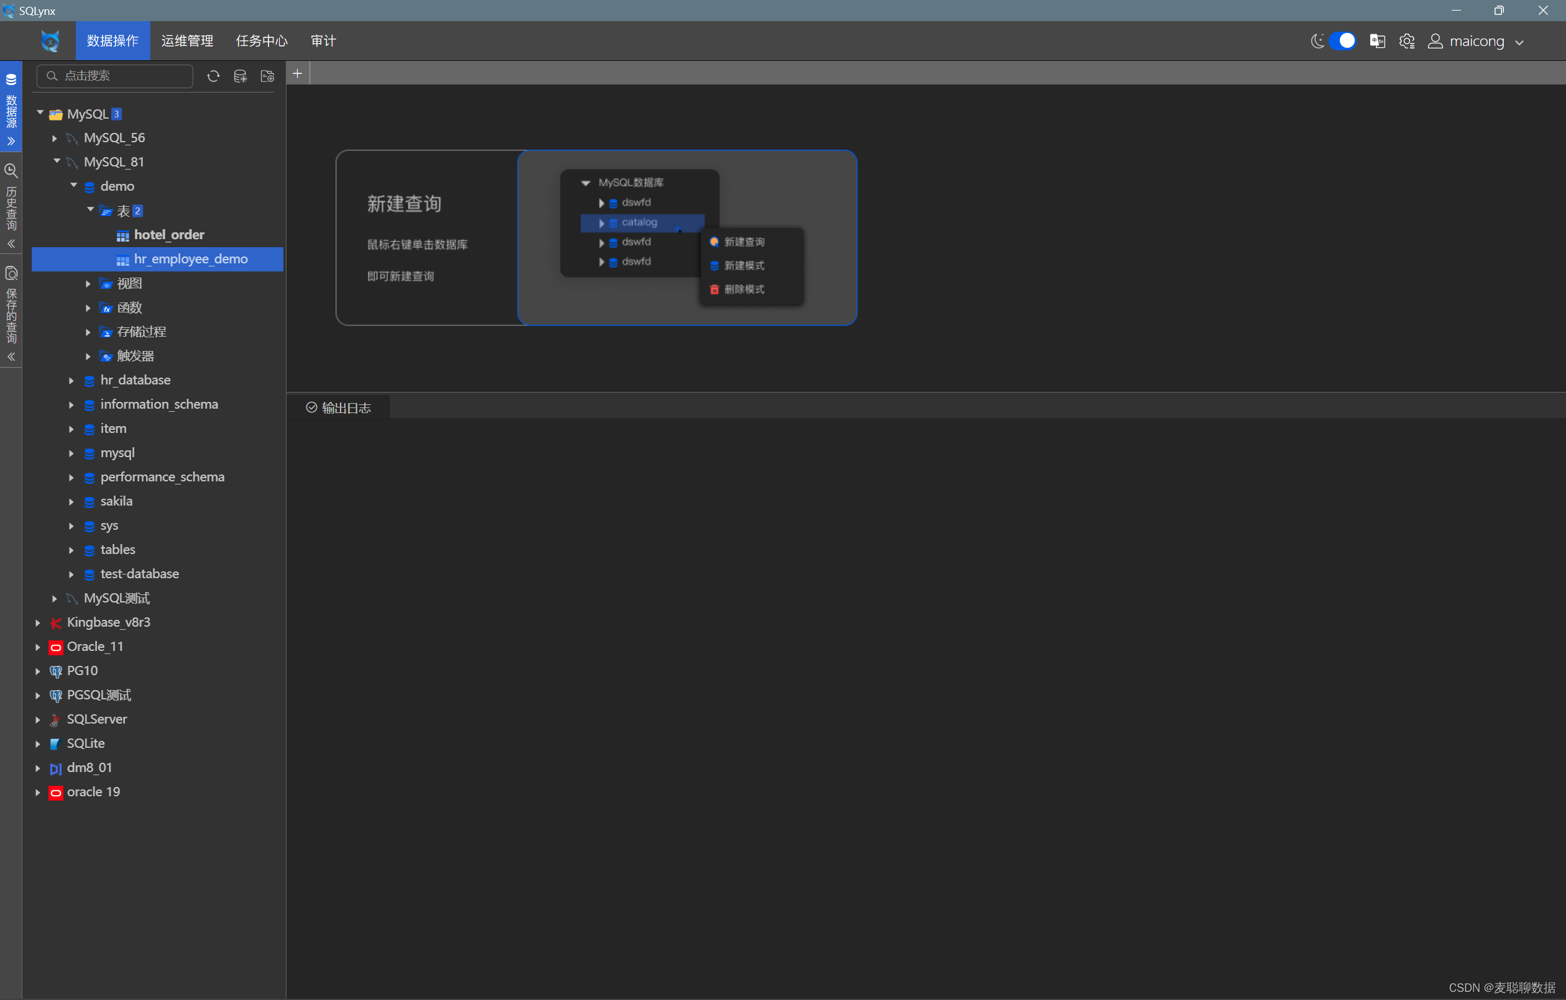Expand the hr_database node
The width and height of the screenshot is (1566, 1000).
[71, 380]
